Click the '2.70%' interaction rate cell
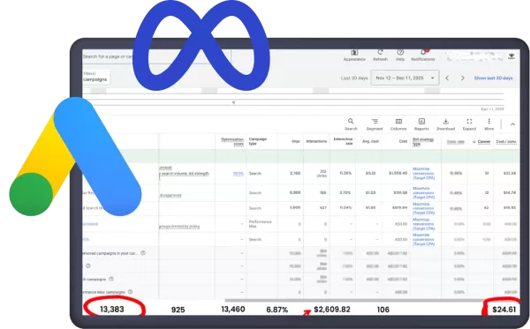 coord(345,192)
